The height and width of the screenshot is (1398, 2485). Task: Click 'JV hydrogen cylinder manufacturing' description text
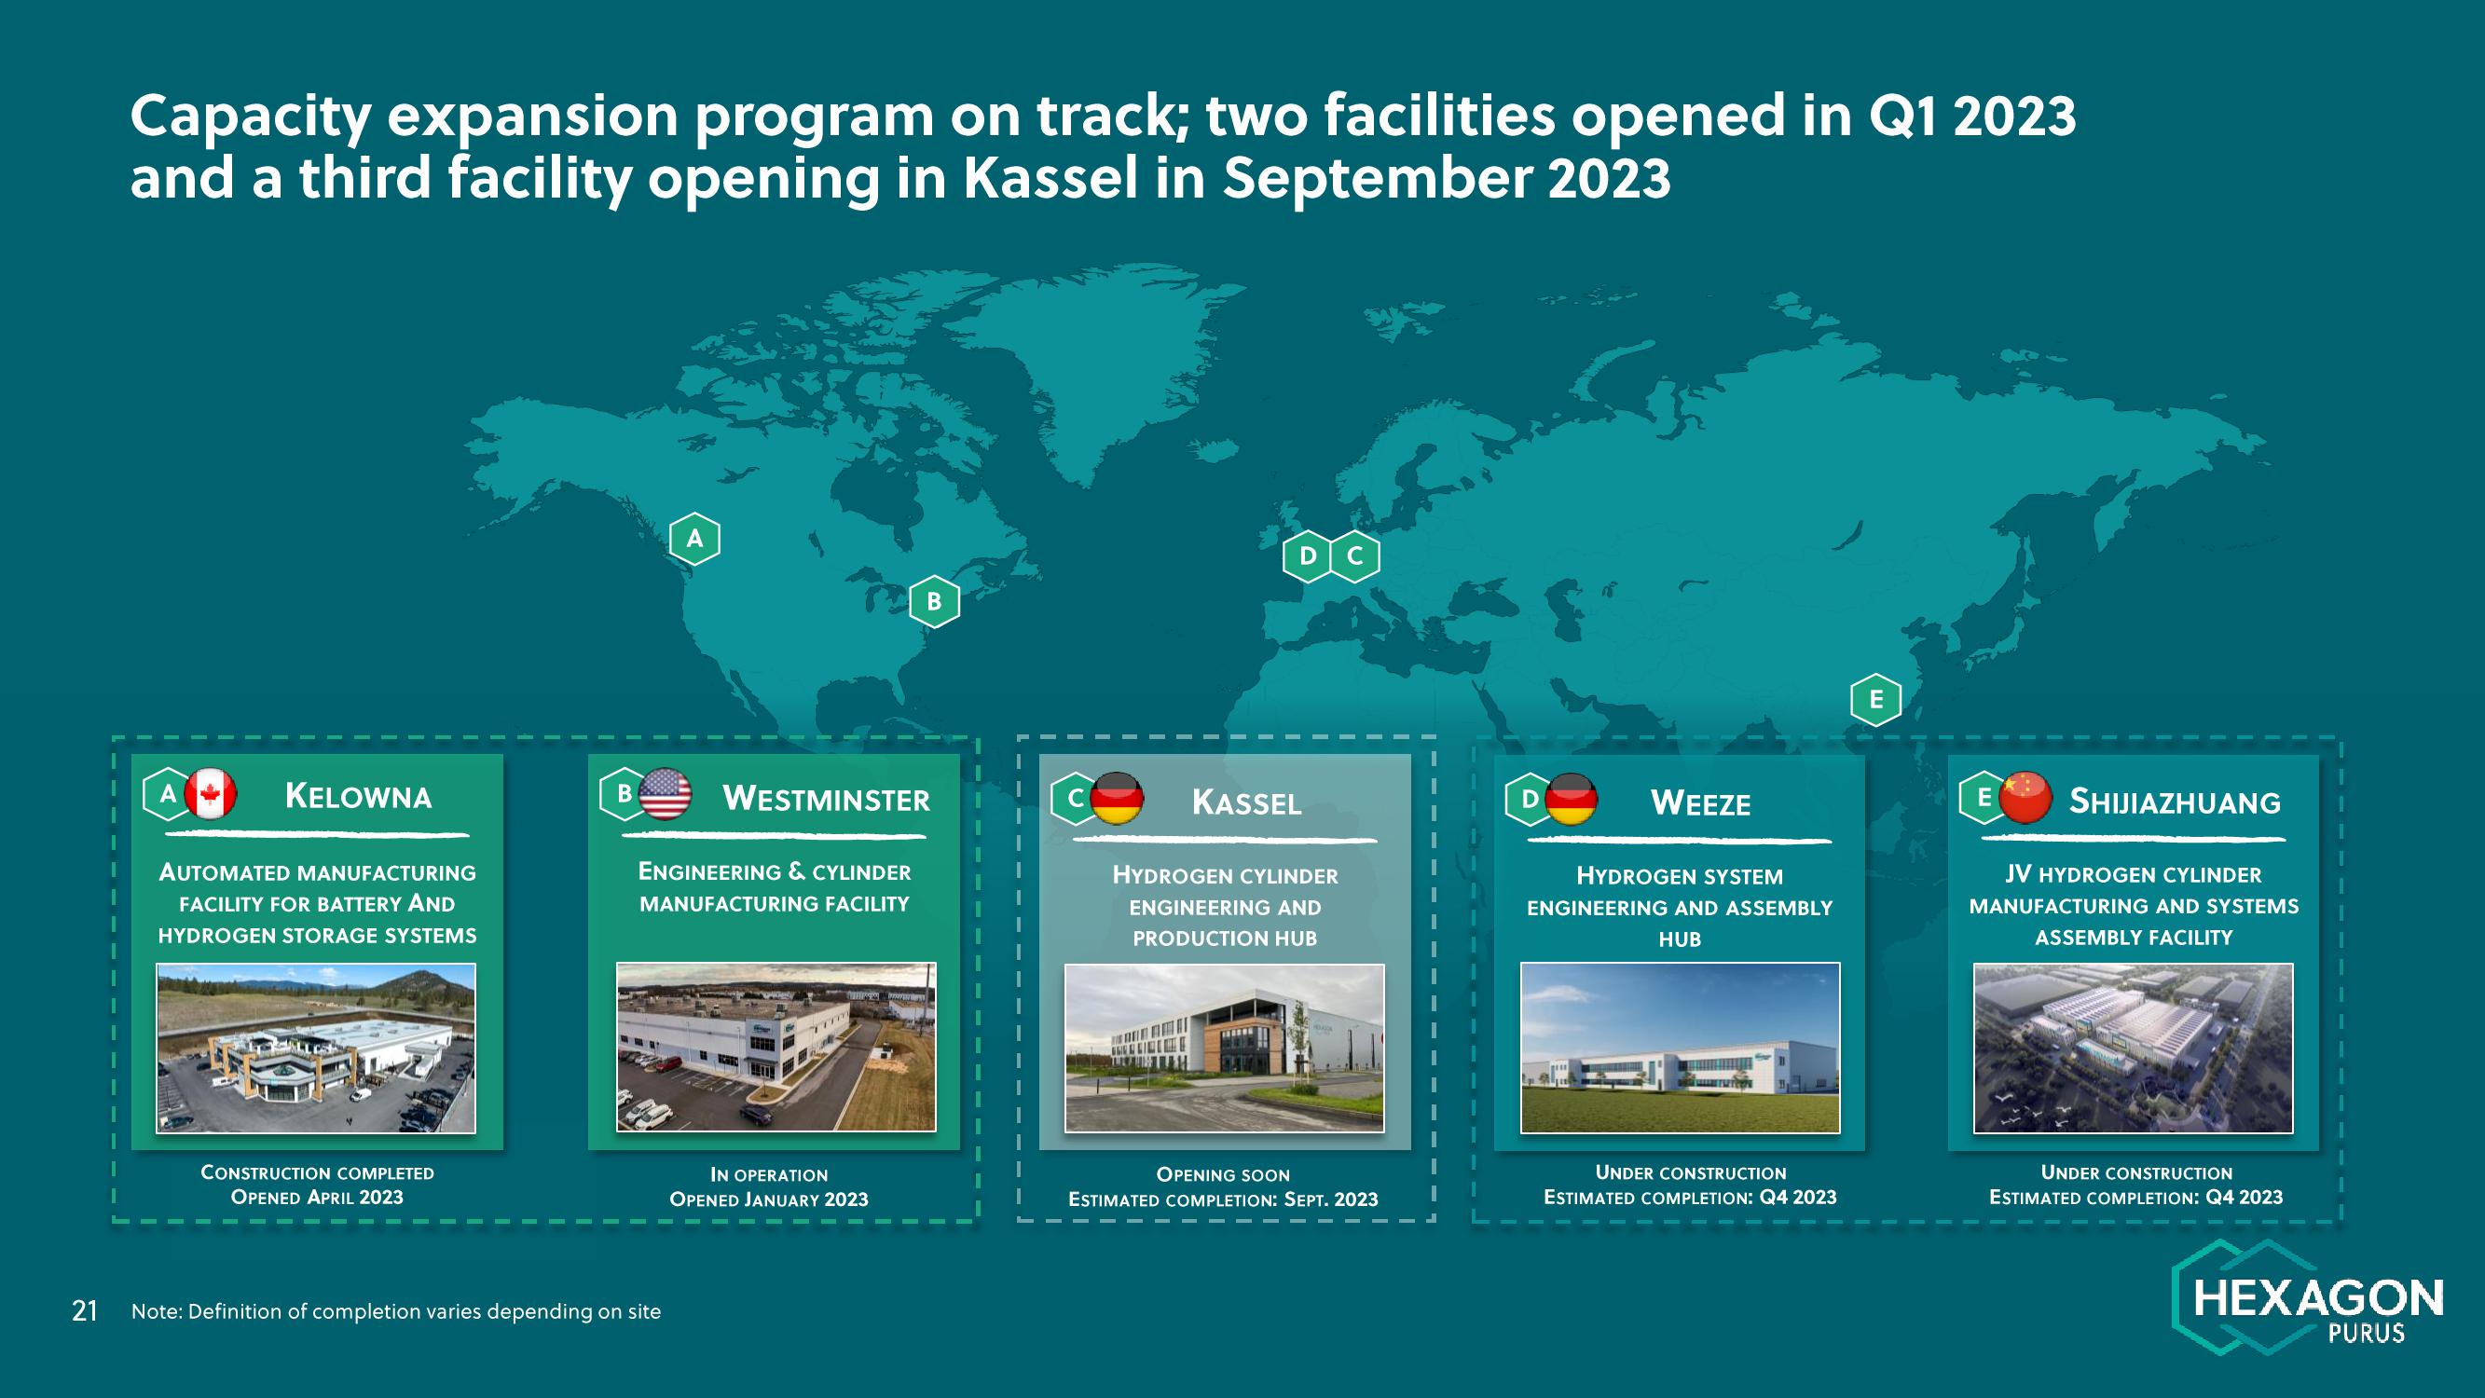2134,906
